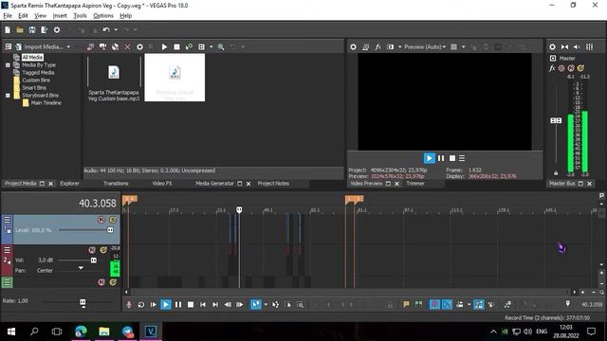Click Import Media button

pos(39,46)
